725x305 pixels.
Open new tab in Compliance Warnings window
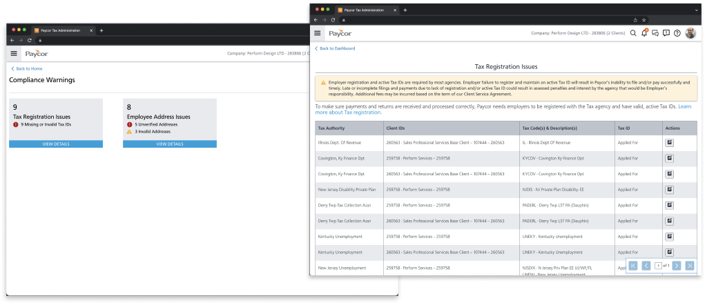click(101, 30)
